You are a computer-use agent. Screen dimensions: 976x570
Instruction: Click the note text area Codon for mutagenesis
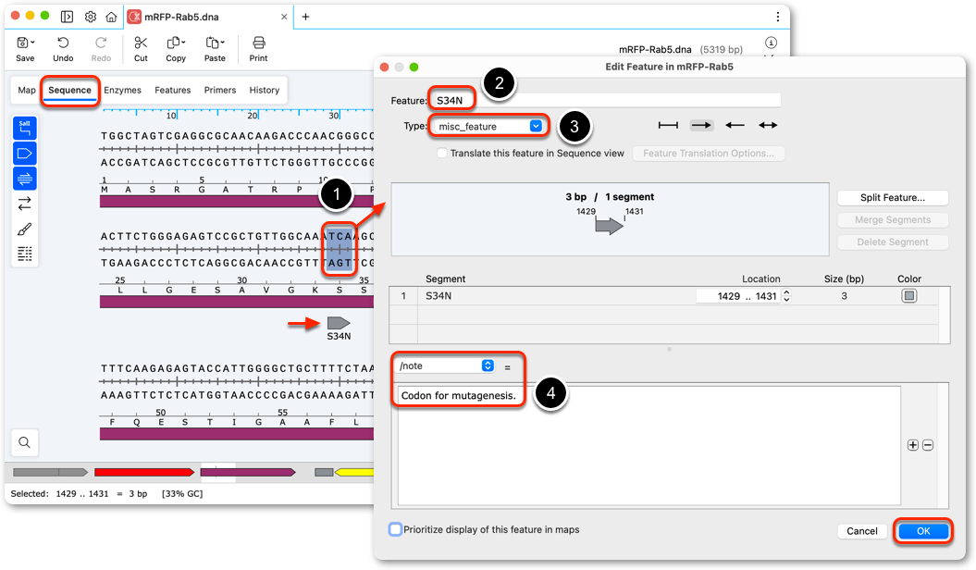[x=649, y=446]
